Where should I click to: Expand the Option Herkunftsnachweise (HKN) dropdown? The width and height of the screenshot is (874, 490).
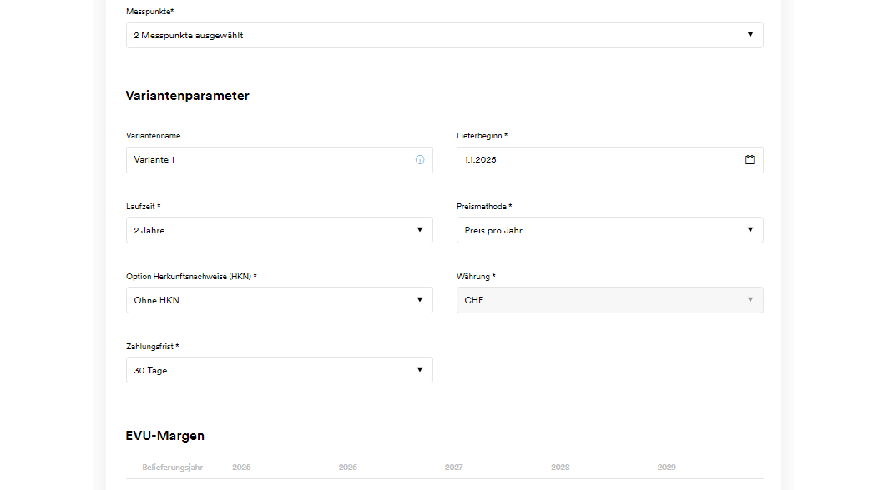coord(279,300)
